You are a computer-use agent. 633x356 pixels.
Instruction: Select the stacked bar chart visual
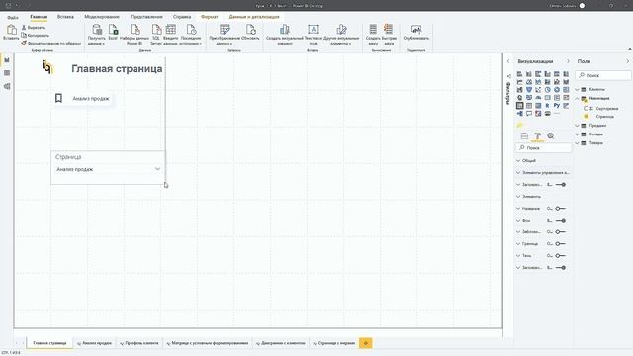click(519, 74)
